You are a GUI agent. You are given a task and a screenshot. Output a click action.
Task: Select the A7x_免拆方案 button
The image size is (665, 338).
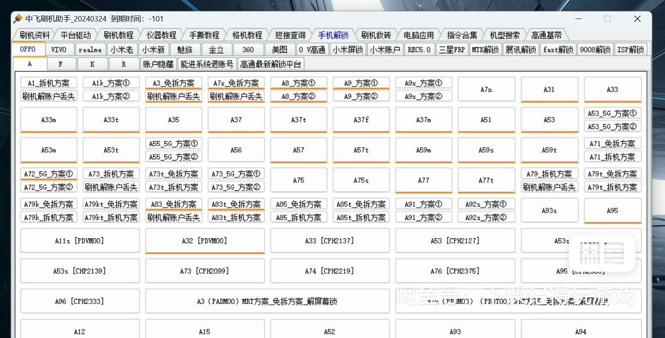[x=236, y=83]
